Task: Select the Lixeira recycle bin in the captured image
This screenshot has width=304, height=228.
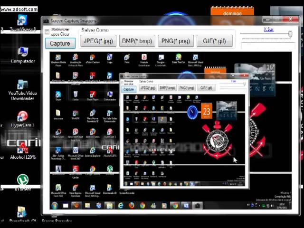Action: (x=76, y=96)
